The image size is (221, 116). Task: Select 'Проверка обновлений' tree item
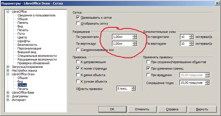(33, 63)
